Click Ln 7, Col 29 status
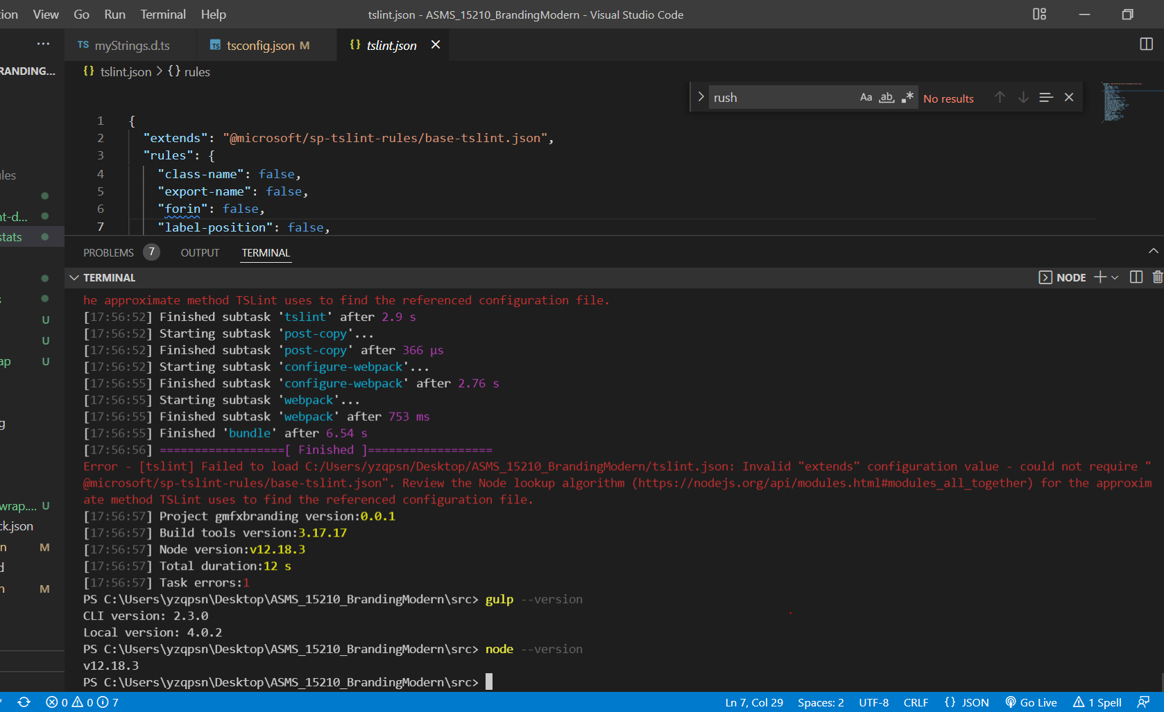This screenshot has height=712, width=1164. click(754, 702)
